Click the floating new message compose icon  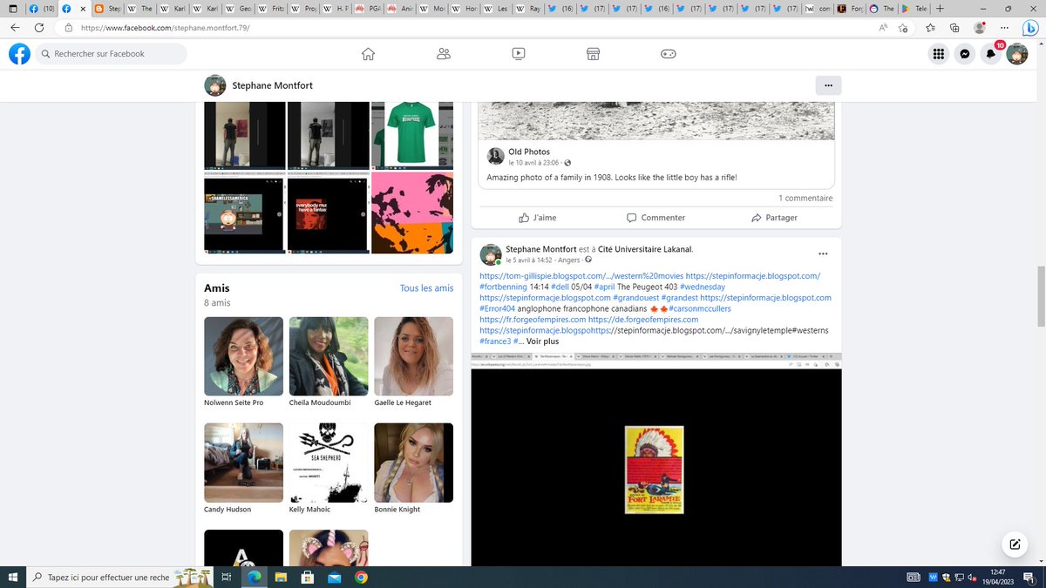(1015, 544)
